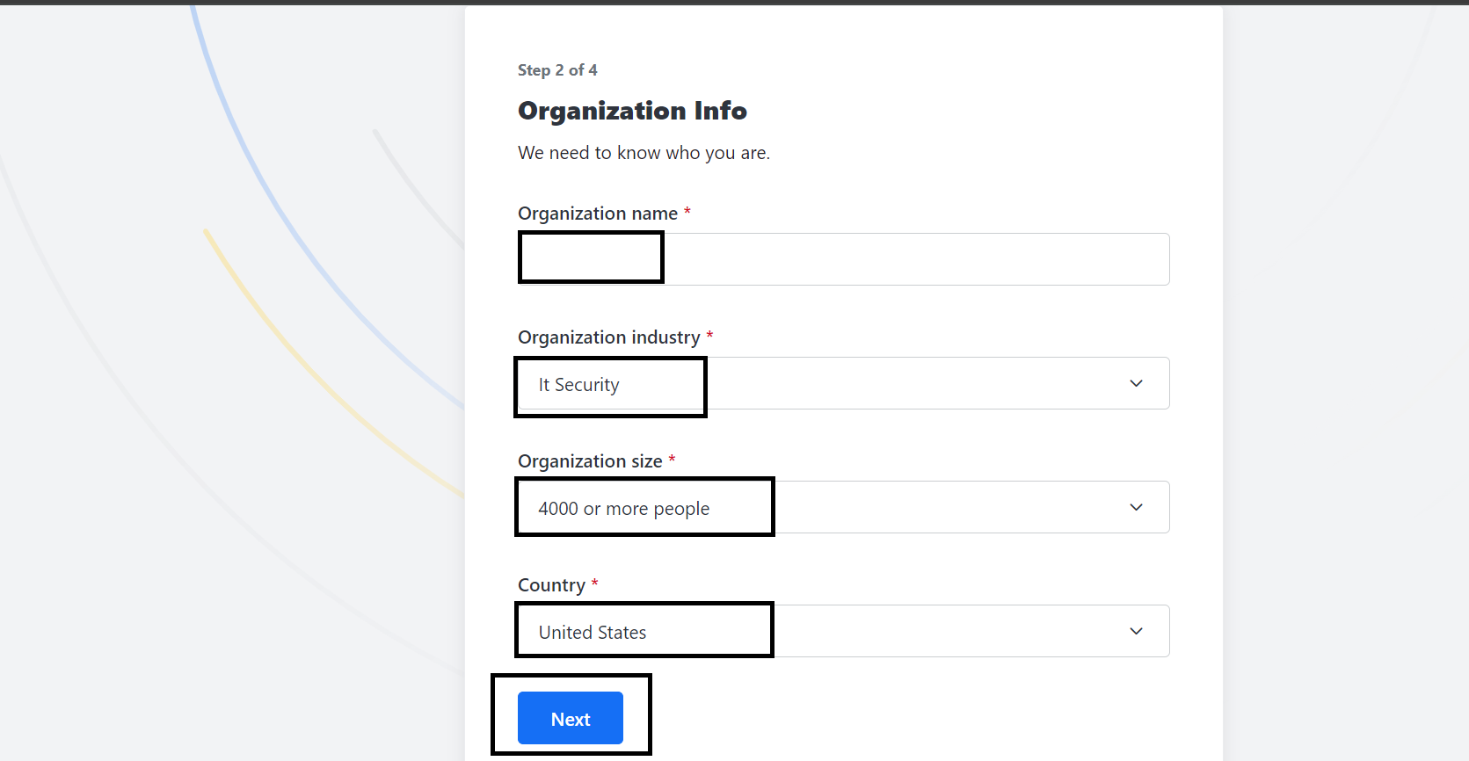Click the Organization Info heading
Viewport: 1469px width, 761px height.
(632, 111)
